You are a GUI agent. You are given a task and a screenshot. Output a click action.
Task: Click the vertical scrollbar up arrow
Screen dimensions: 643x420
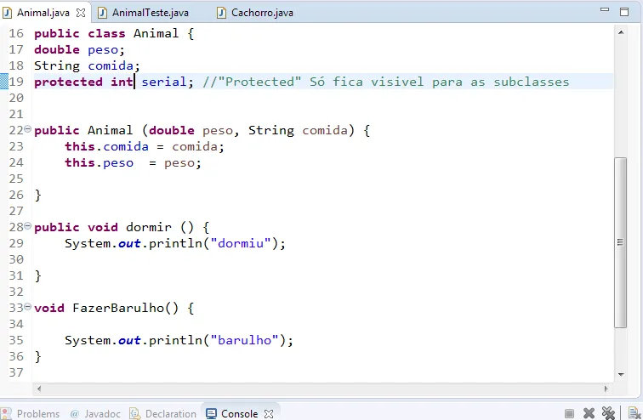[621, 32]
